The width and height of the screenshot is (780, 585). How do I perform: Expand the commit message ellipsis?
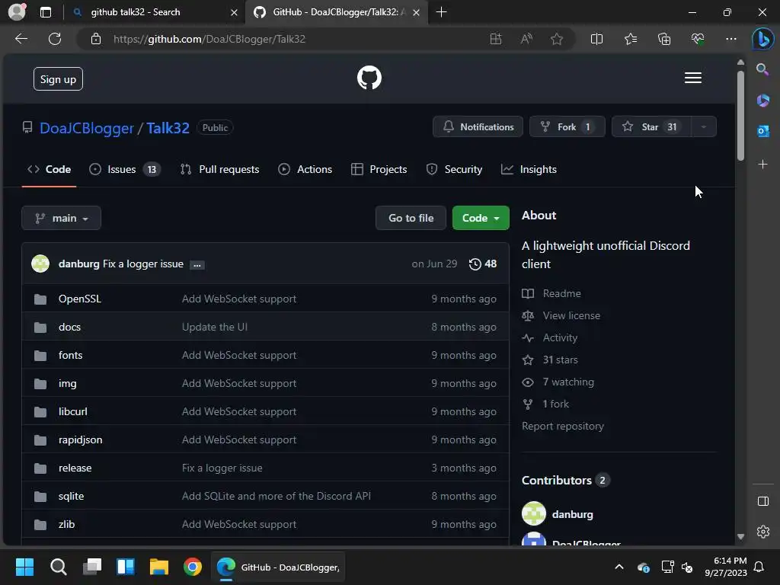coord(197,264)
